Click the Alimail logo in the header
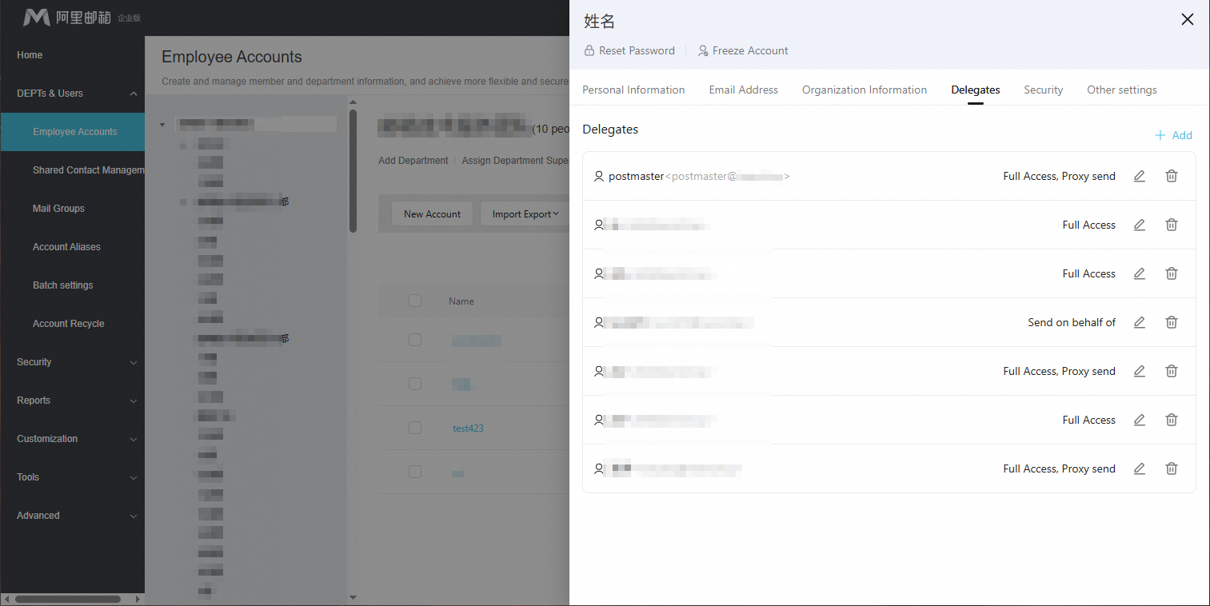The height and width of the screenshot is (606, 1210). click(x=81, y=17)
